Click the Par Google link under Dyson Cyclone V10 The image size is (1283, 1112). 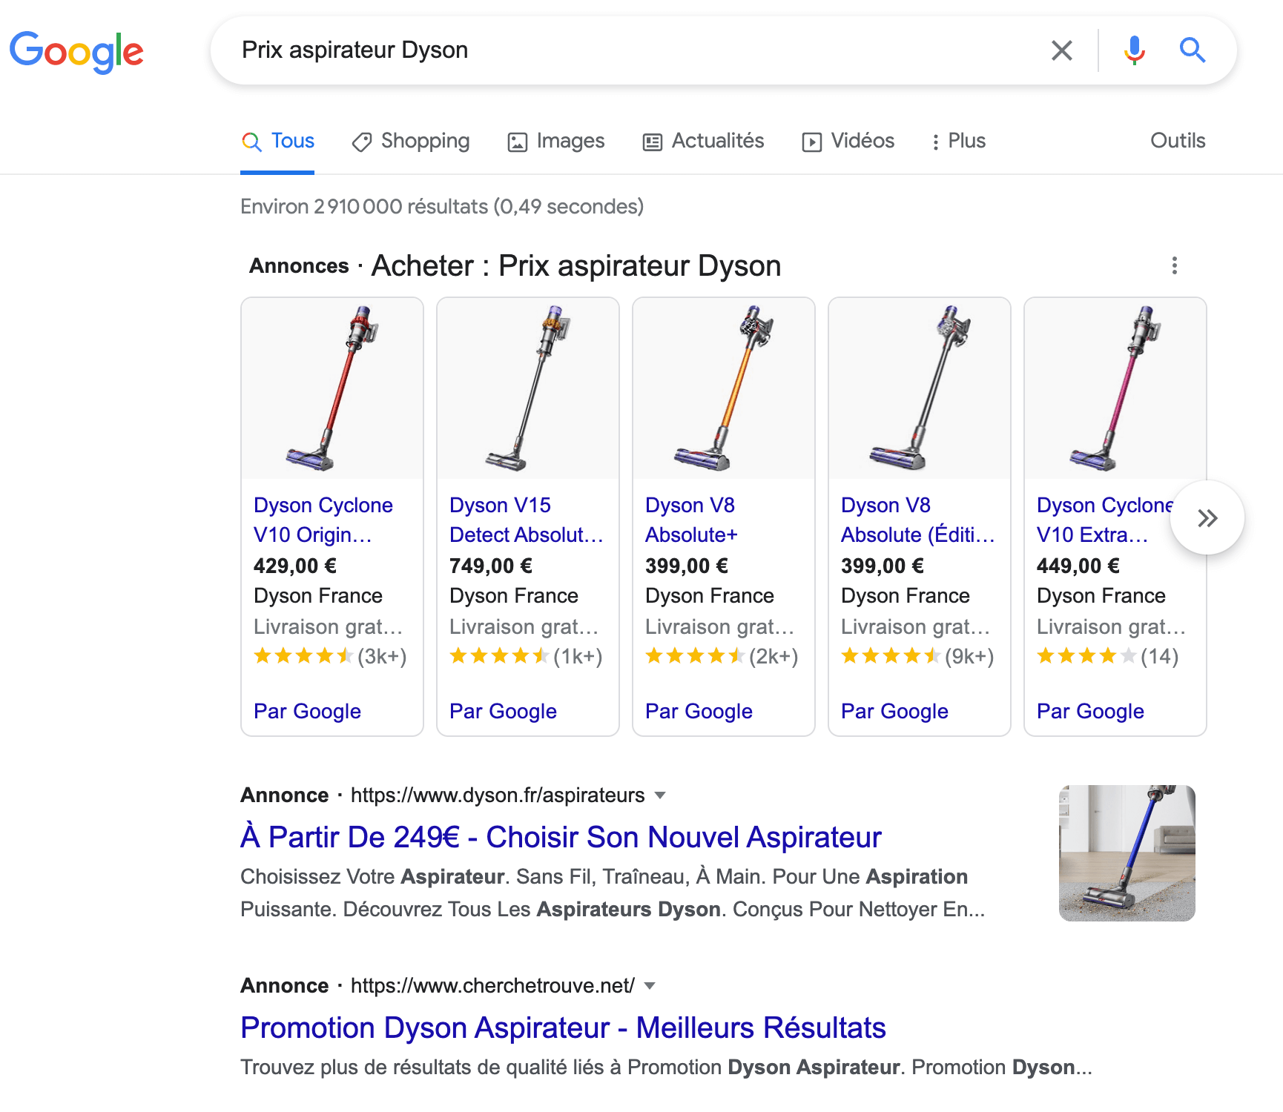(307, 711)
